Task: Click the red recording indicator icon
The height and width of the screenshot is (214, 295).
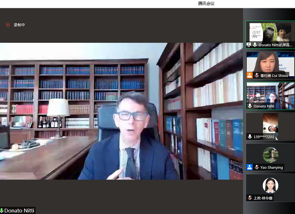Action: [x=8, y=25]
